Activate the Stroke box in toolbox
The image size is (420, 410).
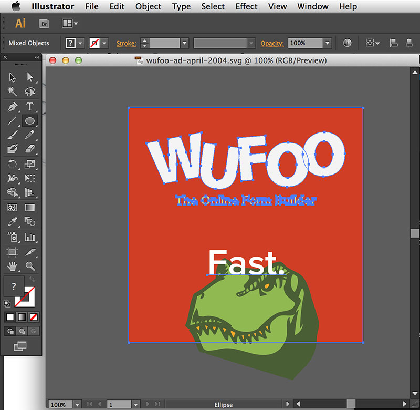tap(28, 300)
